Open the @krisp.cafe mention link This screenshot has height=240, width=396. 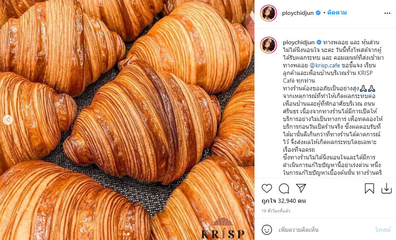pyautogui.click(x=325, y=66)
